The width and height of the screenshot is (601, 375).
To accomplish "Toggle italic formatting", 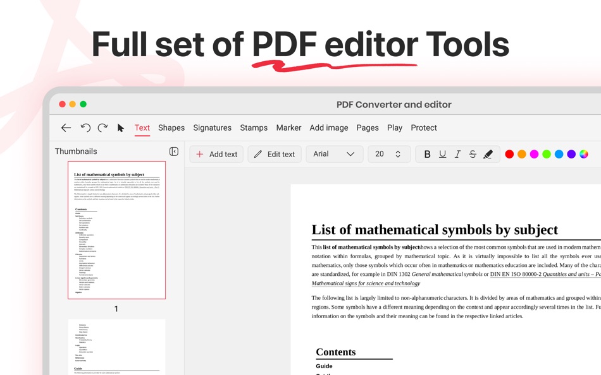I will pos(457,154).
